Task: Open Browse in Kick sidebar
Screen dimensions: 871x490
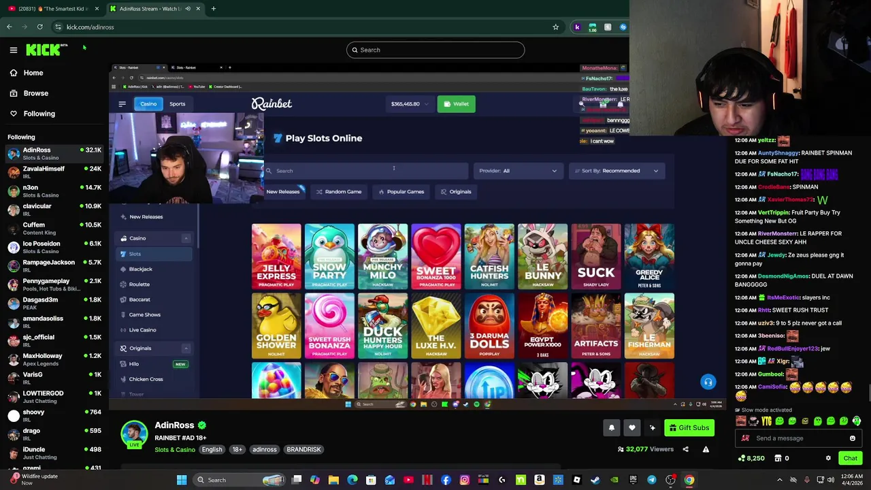Action: 29,93
